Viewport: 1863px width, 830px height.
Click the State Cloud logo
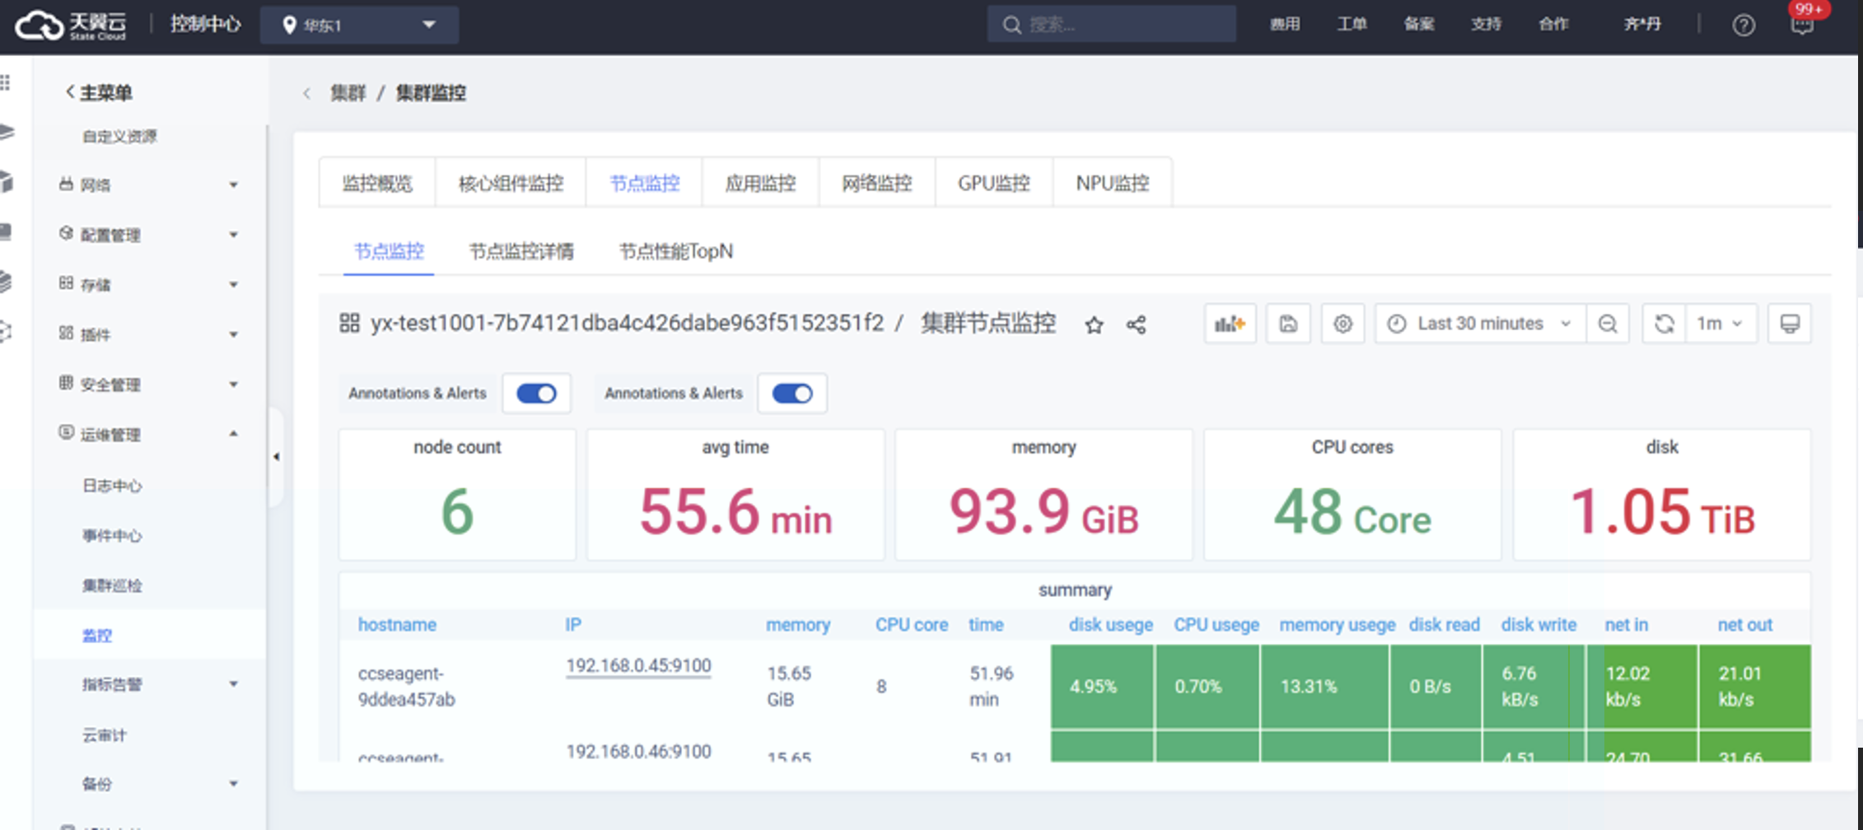72,26
